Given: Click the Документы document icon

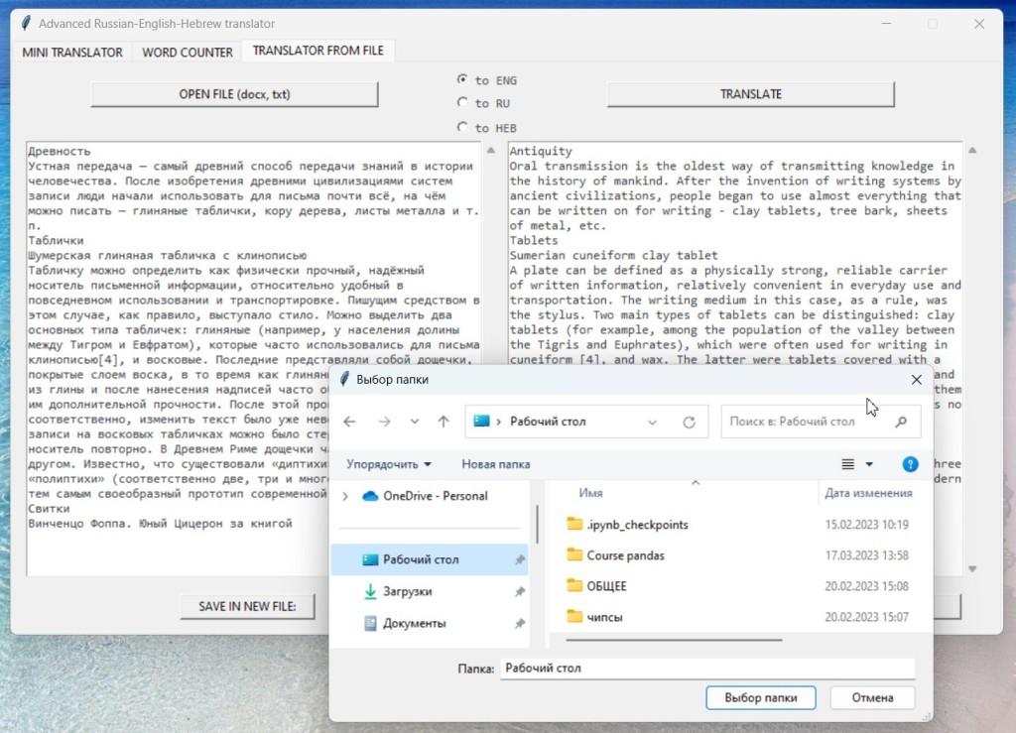Looking at the screenshot, I should (x=370, y=623).
